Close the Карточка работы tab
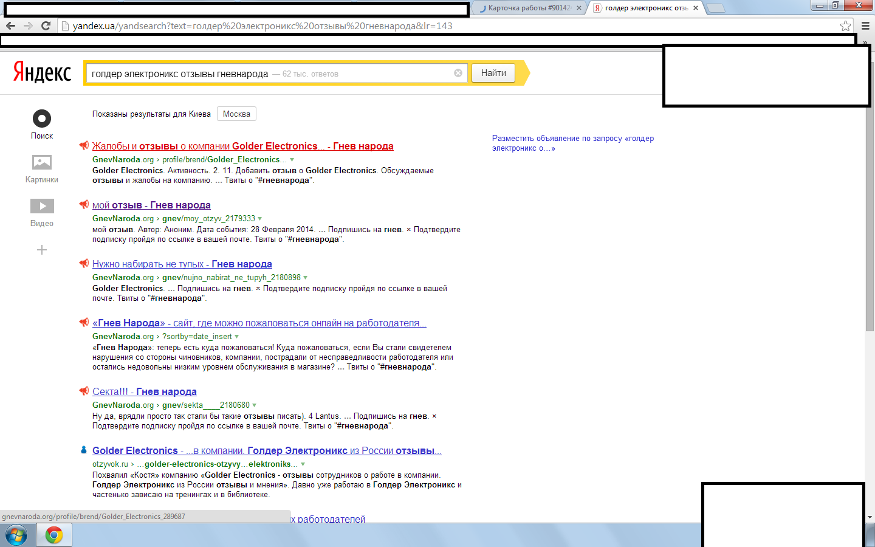Viewport: 875px width, 547px height. point(579,8)
